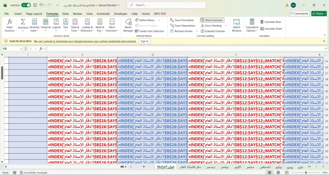The image size is (329, 175).
Task: Click the cached credentials expired link
Action: click(x=85, y=41)
